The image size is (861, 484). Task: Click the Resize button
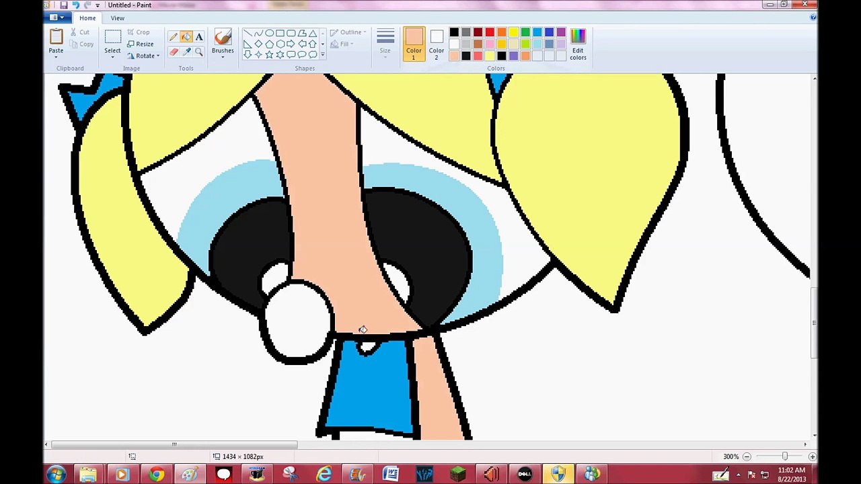coord(141,44)
